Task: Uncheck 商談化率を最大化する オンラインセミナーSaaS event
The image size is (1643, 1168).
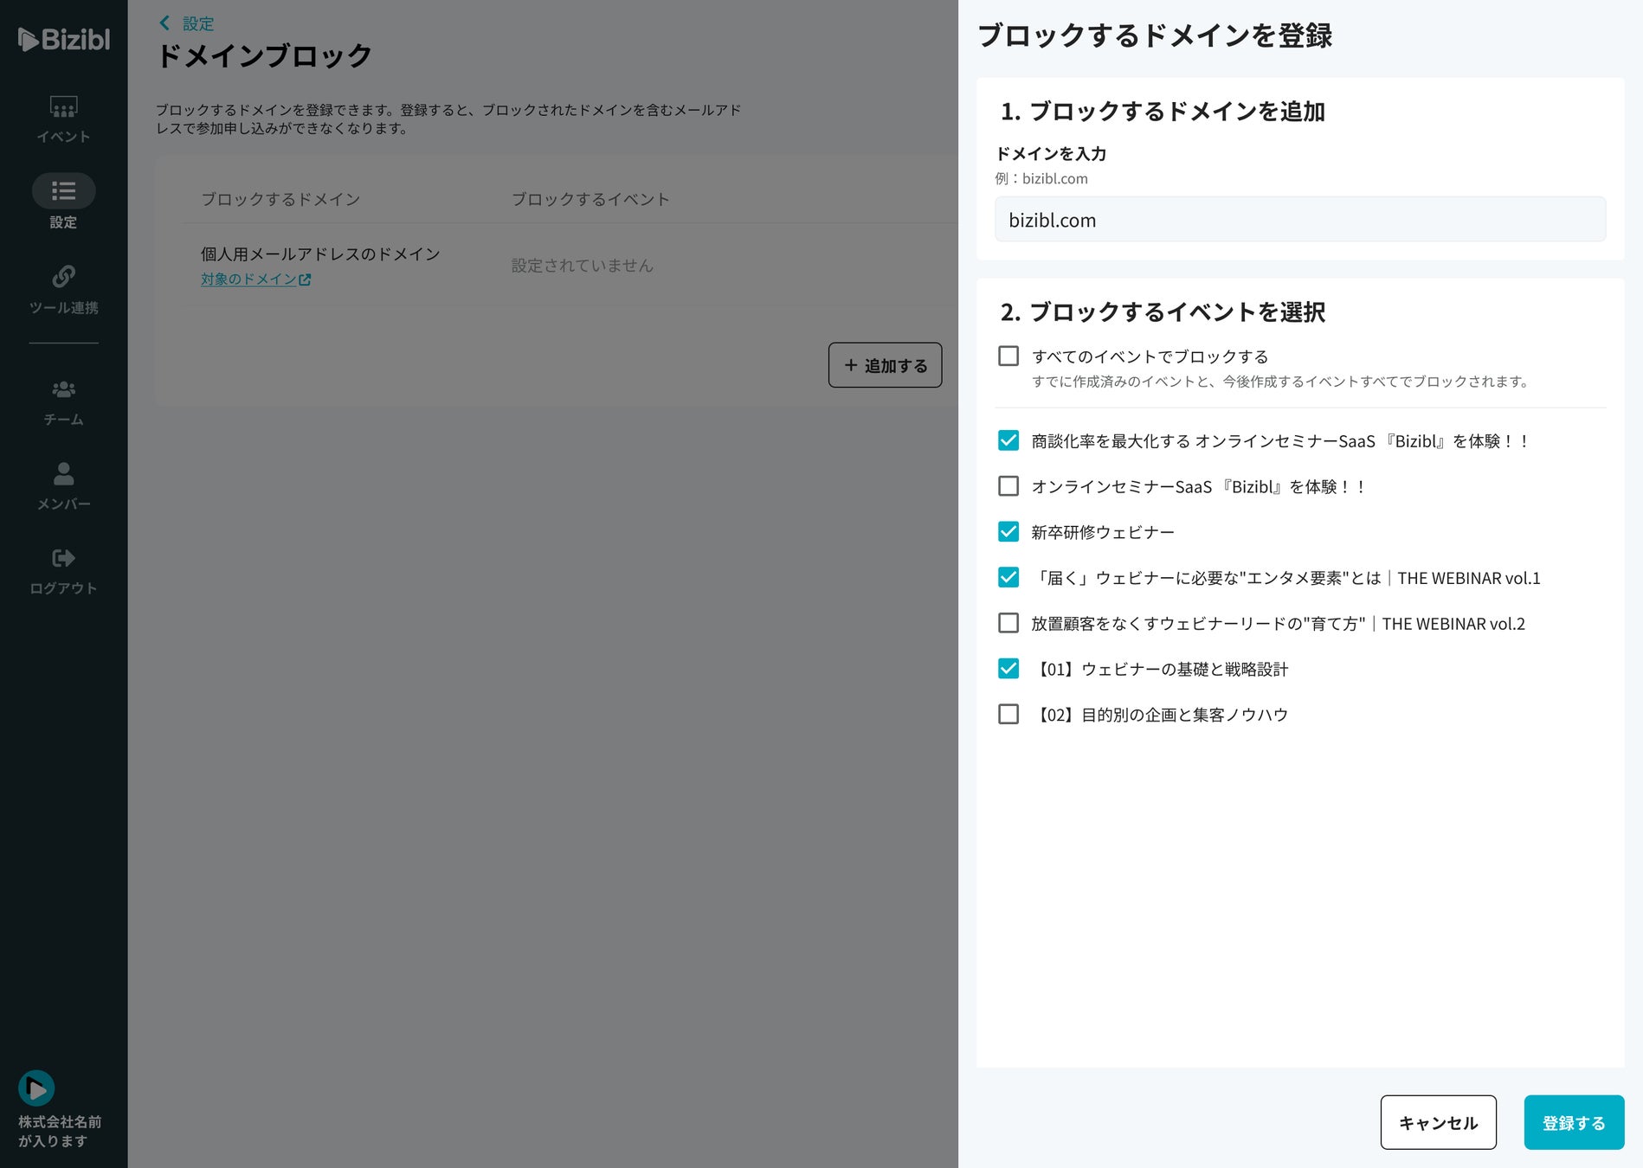Action: click(1008, 440)
